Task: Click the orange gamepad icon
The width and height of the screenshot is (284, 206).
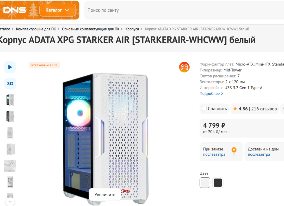Action: pos(184,67)
